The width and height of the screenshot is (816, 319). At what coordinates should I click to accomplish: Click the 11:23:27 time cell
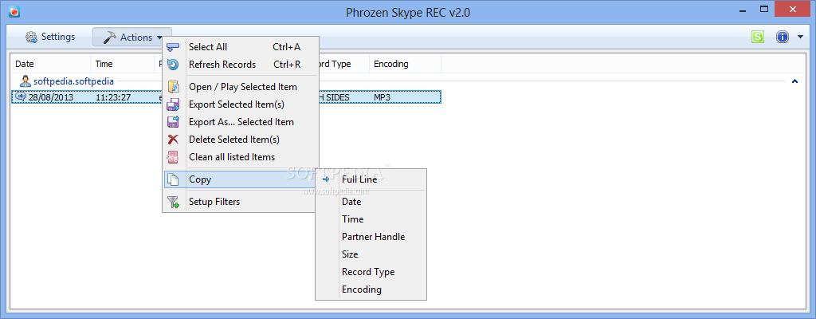coord(113,97)
